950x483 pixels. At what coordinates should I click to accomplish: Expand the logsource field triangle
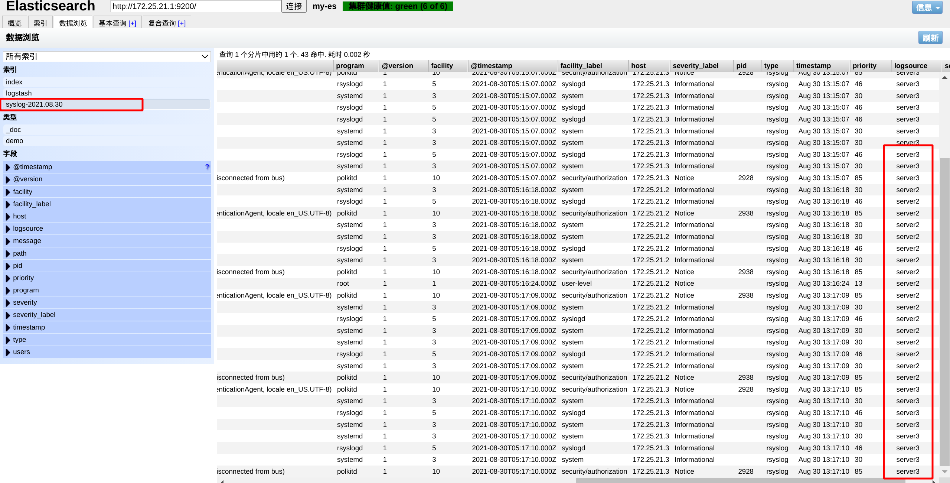[8, 229]
